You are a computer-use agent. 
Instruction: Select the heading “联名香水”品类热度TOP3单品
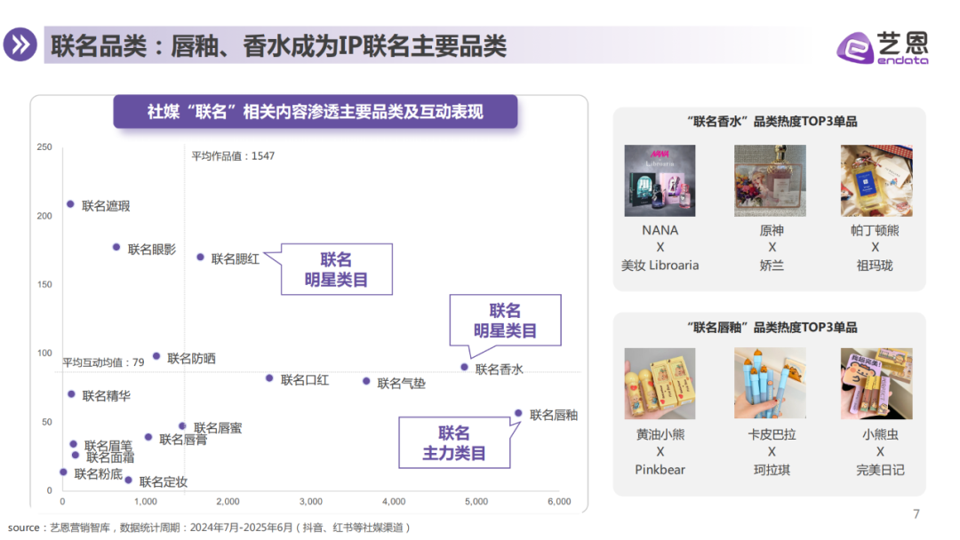pyautogui.click(x=772, y=122)
